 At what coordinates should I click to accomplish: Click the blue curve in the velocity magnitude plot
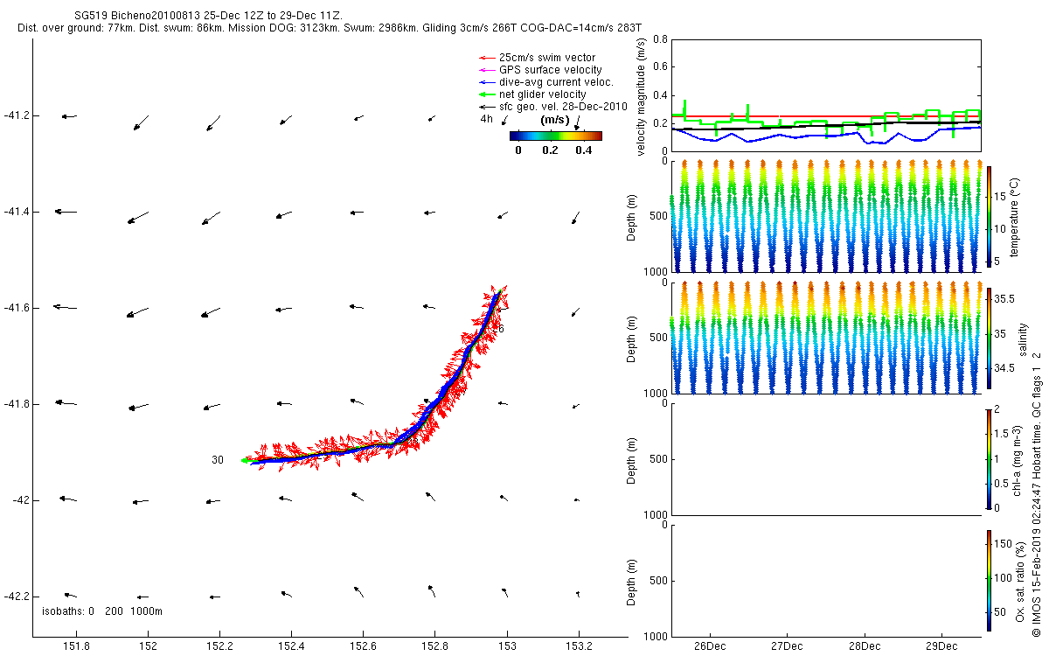(x=826, y=136)
